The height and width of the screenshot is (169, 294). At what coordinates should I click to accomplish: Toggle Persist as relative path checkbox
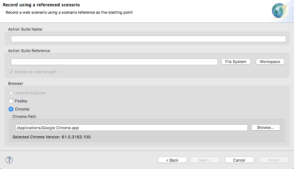pyautogui.click(x=11, y=72)
